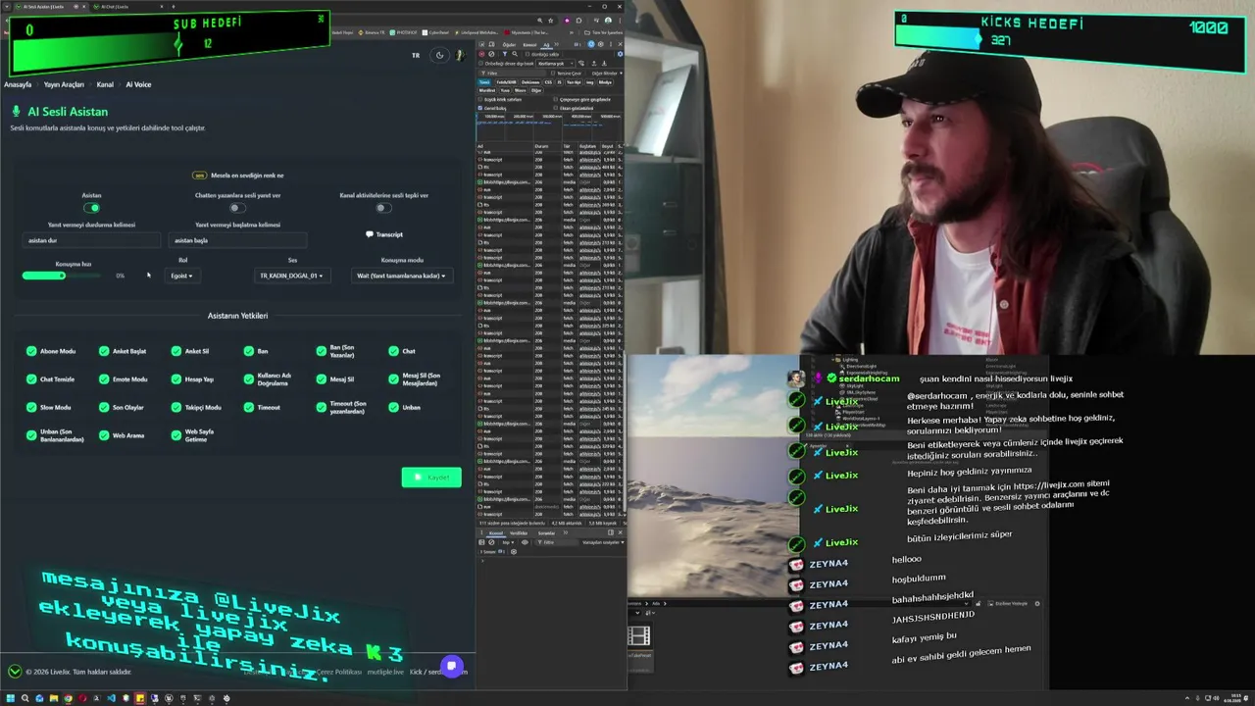Switch to DevTools Öğeler tab
This screenshot has width=1255, height=706.
(x=509, y=45)
